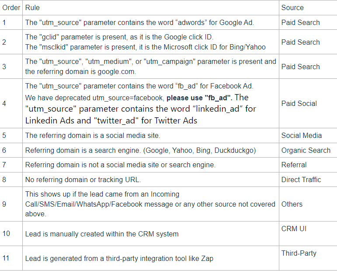Click the "Direct Traffic" source cell
Image resolution: width=337 pixels, height=271 pixels.
301,179
